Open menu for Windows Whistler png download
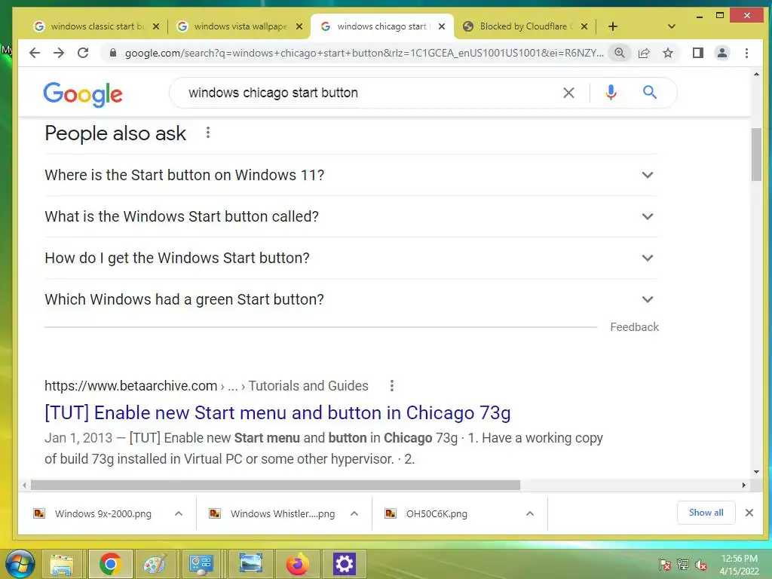This screenshot has width=772, height=579. [x=354, y=513]
